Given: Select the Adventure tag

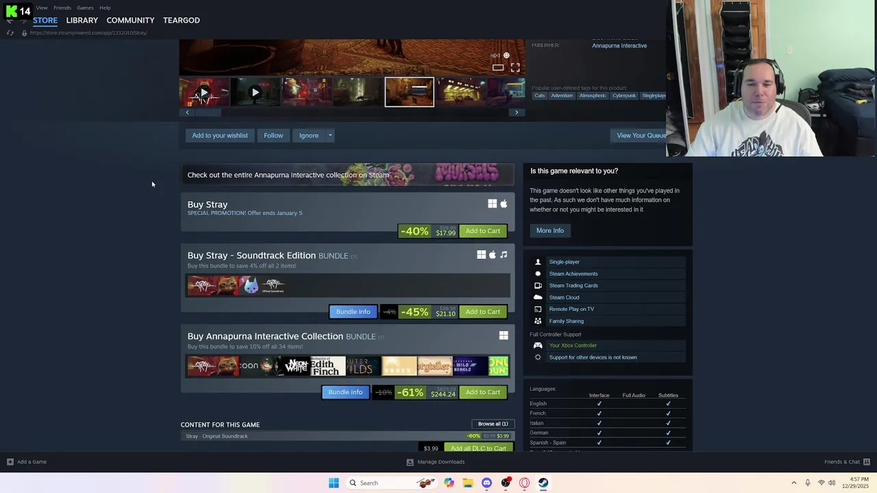Looking at the screenshot, I should 562,96.
